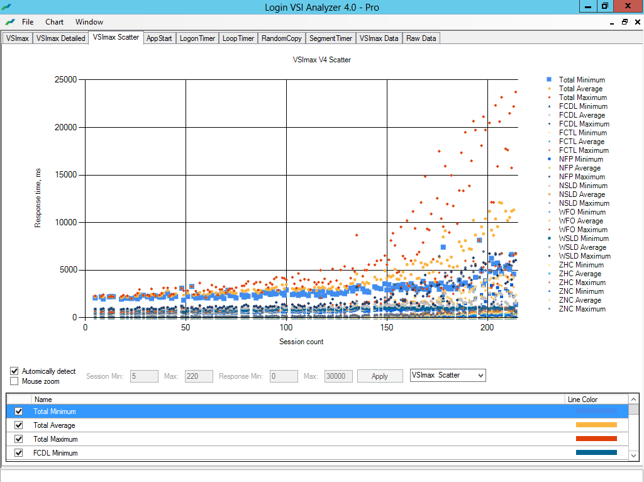Uncheck the Total Average series checkbox

pos(18,425)
